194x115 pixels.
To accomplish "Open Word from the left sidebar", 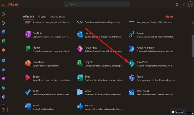I will pyautogui.click(x=3, y=32).
